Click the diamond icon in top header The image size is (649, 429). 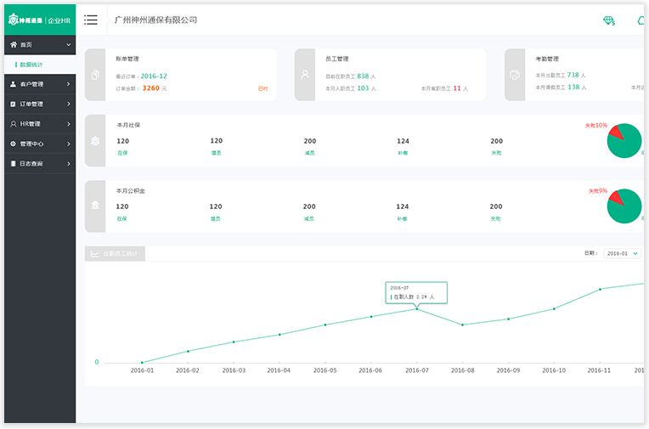608,20
